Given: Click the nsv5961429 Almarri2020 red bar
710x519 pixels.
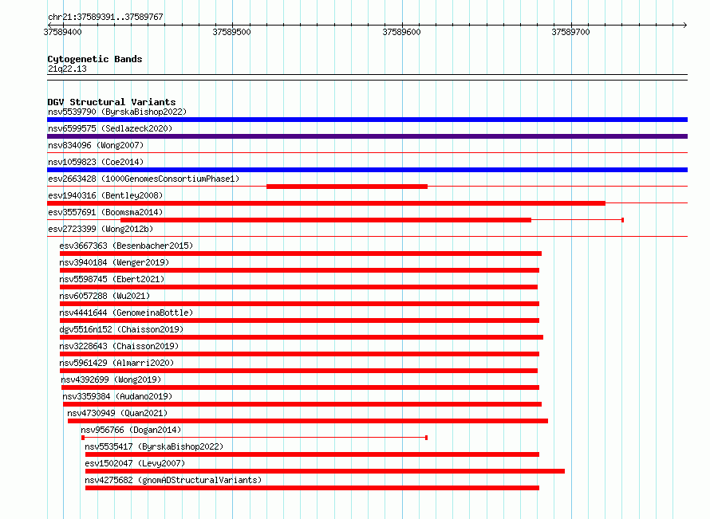Looking at the screenshot, I should pos(298,371).
